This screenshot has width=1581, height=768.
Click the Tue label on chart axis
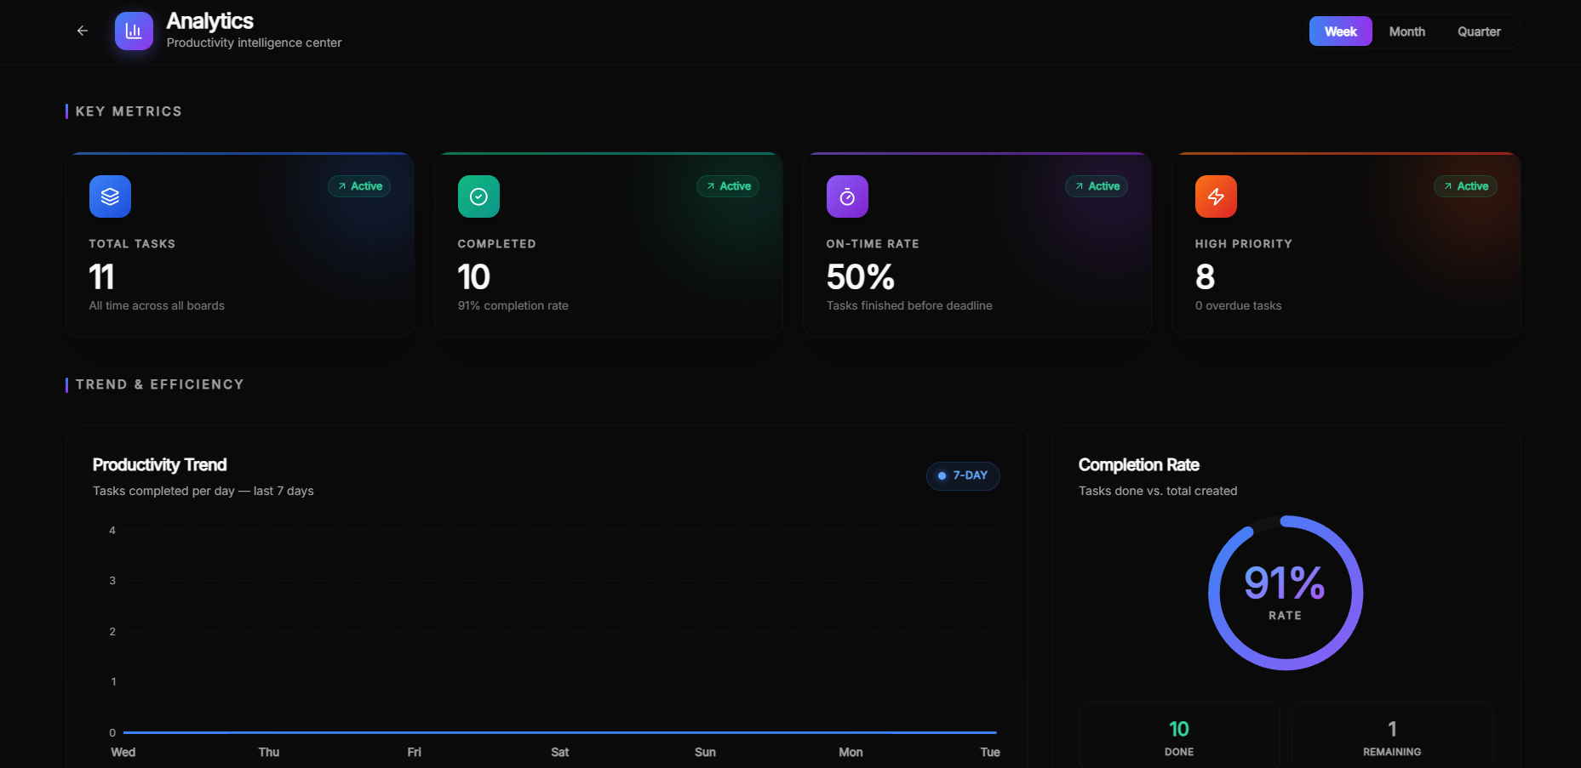coord(989,752)
